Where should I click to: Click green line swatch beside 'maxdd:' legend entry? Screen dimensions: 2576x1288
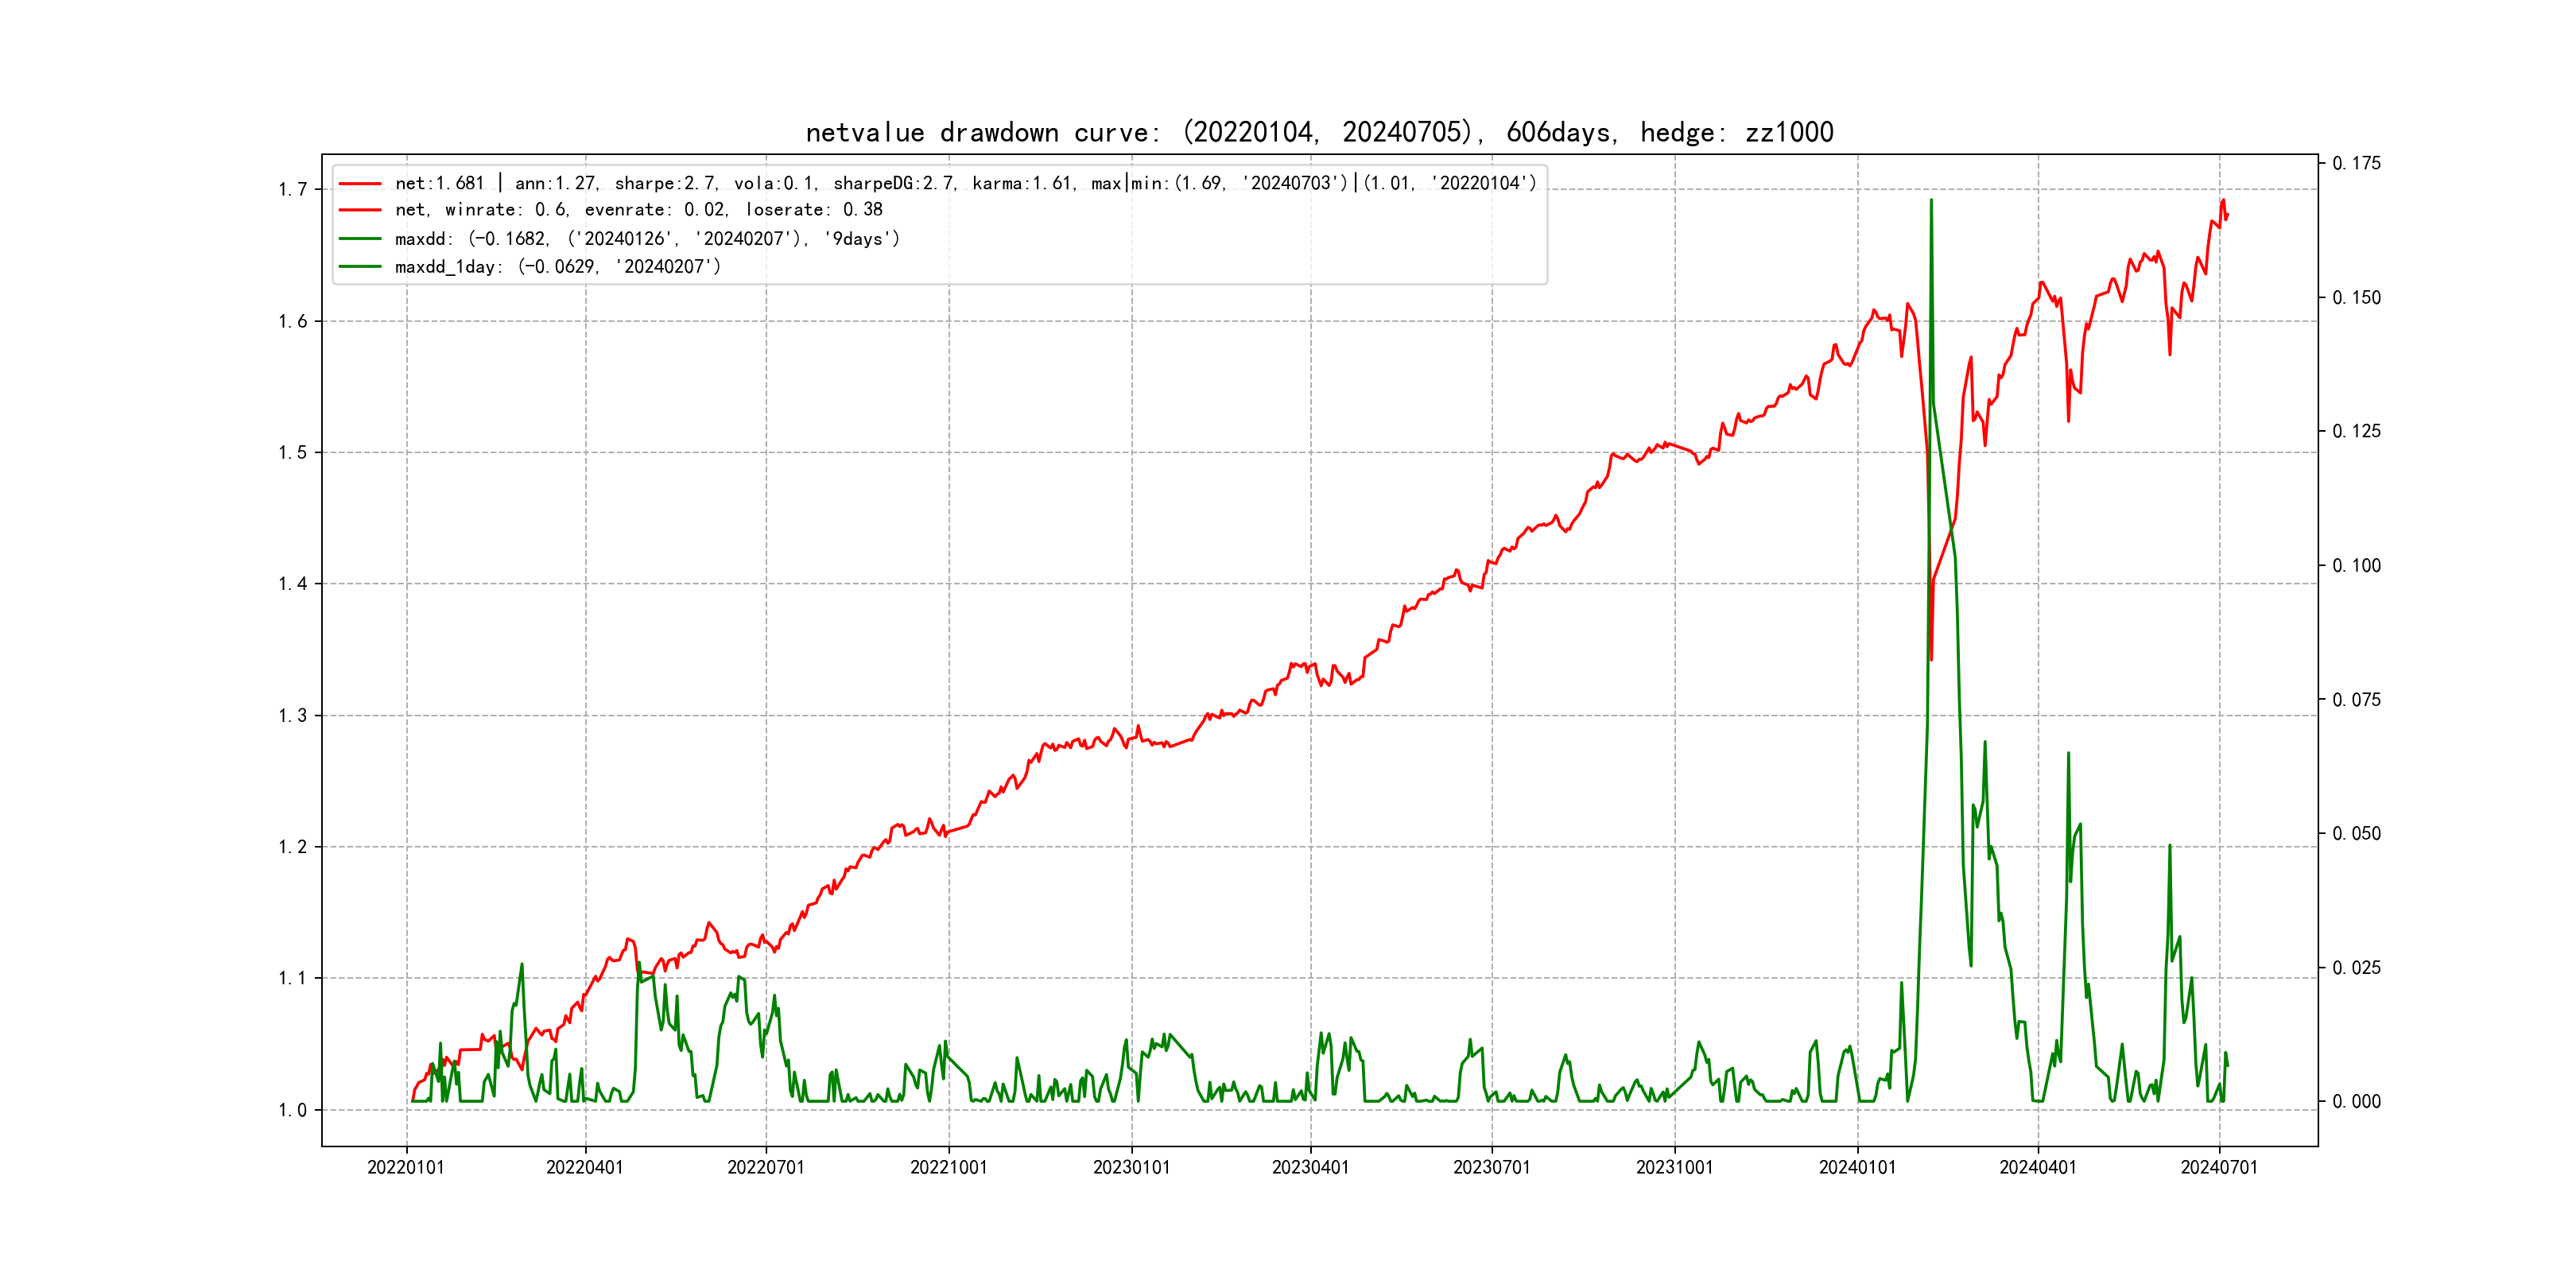360,239
